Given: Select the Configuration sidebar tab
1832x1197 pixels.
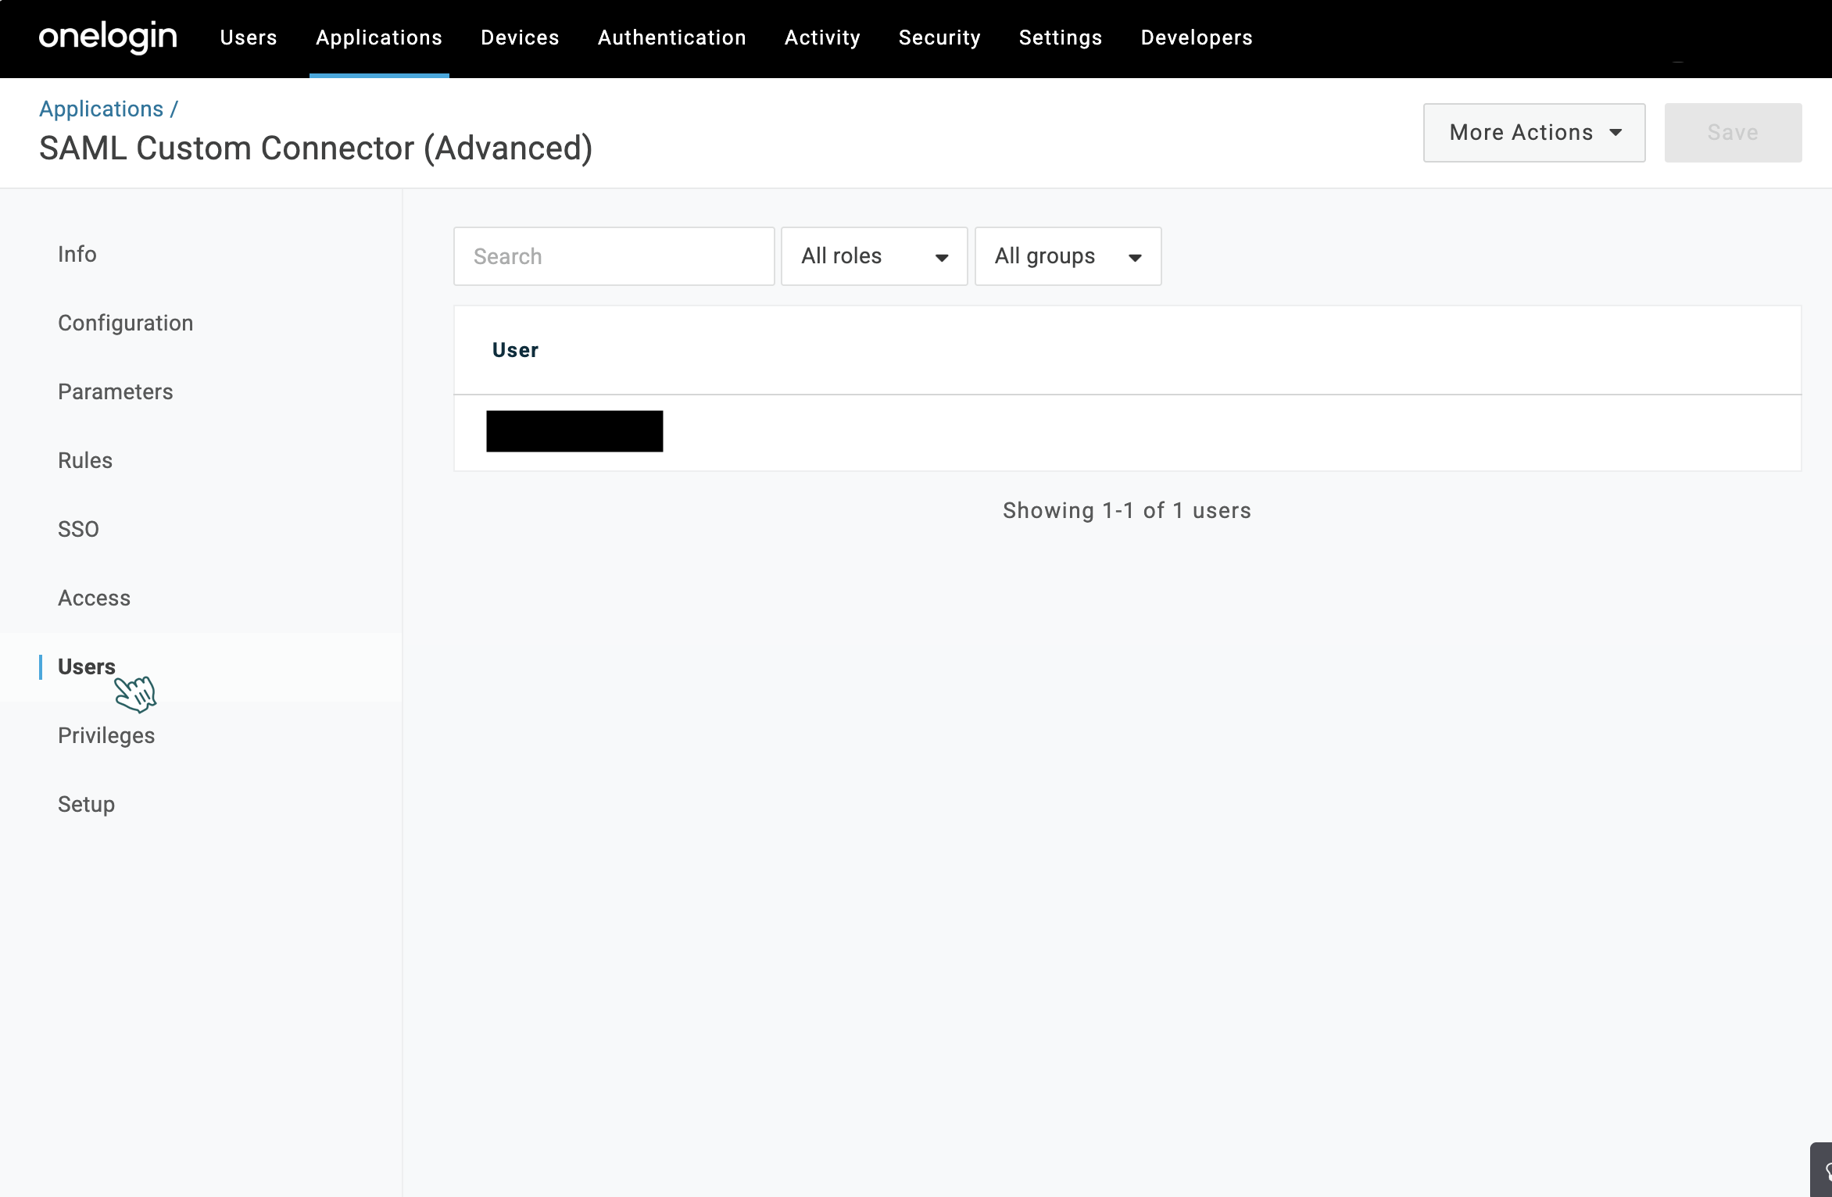Looking at the screenshot, I should (126, 323).
